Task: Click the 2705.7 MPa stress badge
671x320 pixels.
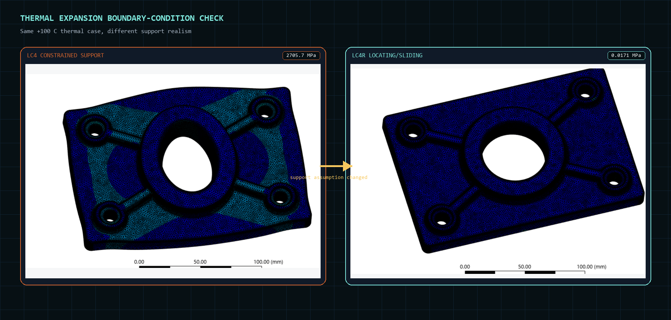Action: point(301,55)
